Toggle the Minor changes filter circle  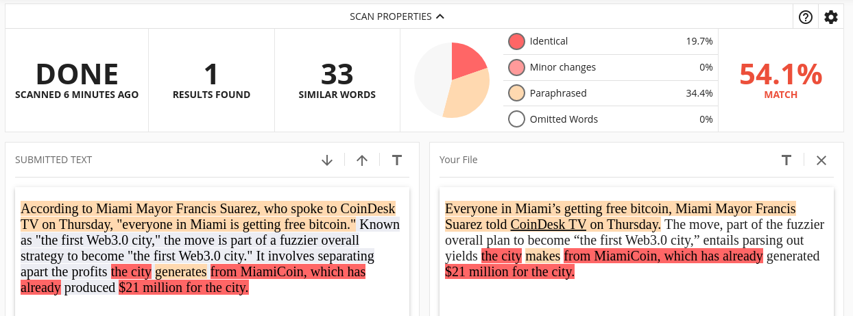pos(516,67)
